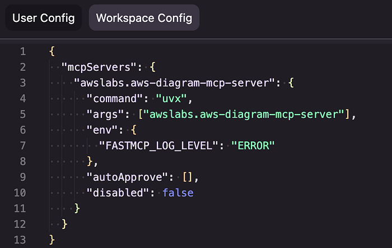Select the Workspace Config tab
Image resolution: width=392 pixels, height=248 pixels.
(144, 18)
